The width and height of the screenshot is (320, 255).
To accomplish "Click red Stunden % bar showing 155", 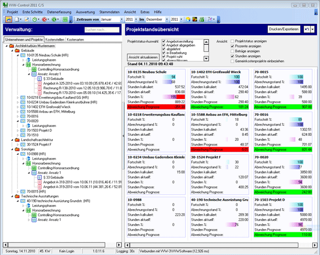I will click(173, 97).
